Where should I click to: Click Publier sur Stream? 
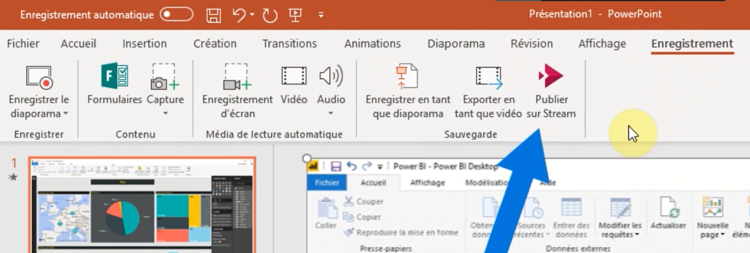coord(551,91)
